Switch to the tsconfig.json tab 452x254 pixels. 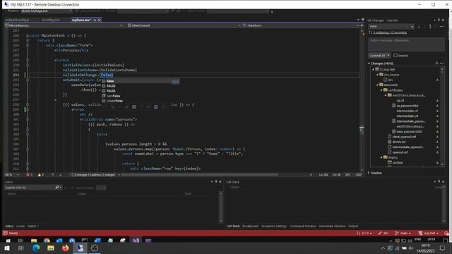pyautogui.click(x=50, y=20)
